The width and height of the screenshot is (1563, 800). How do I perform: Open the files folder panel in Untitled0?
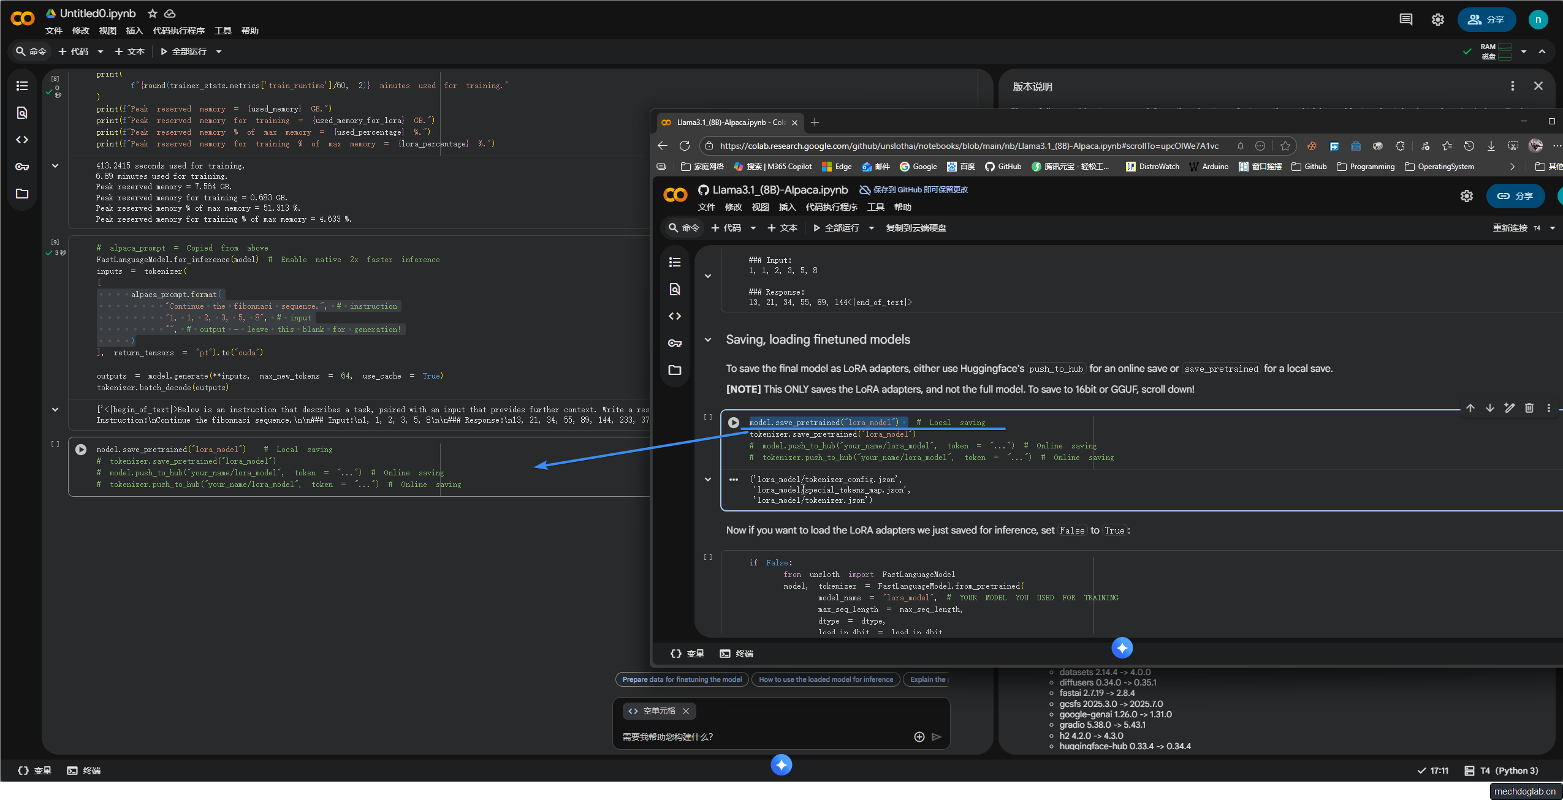pyautogui.click(x=22, y=194)
